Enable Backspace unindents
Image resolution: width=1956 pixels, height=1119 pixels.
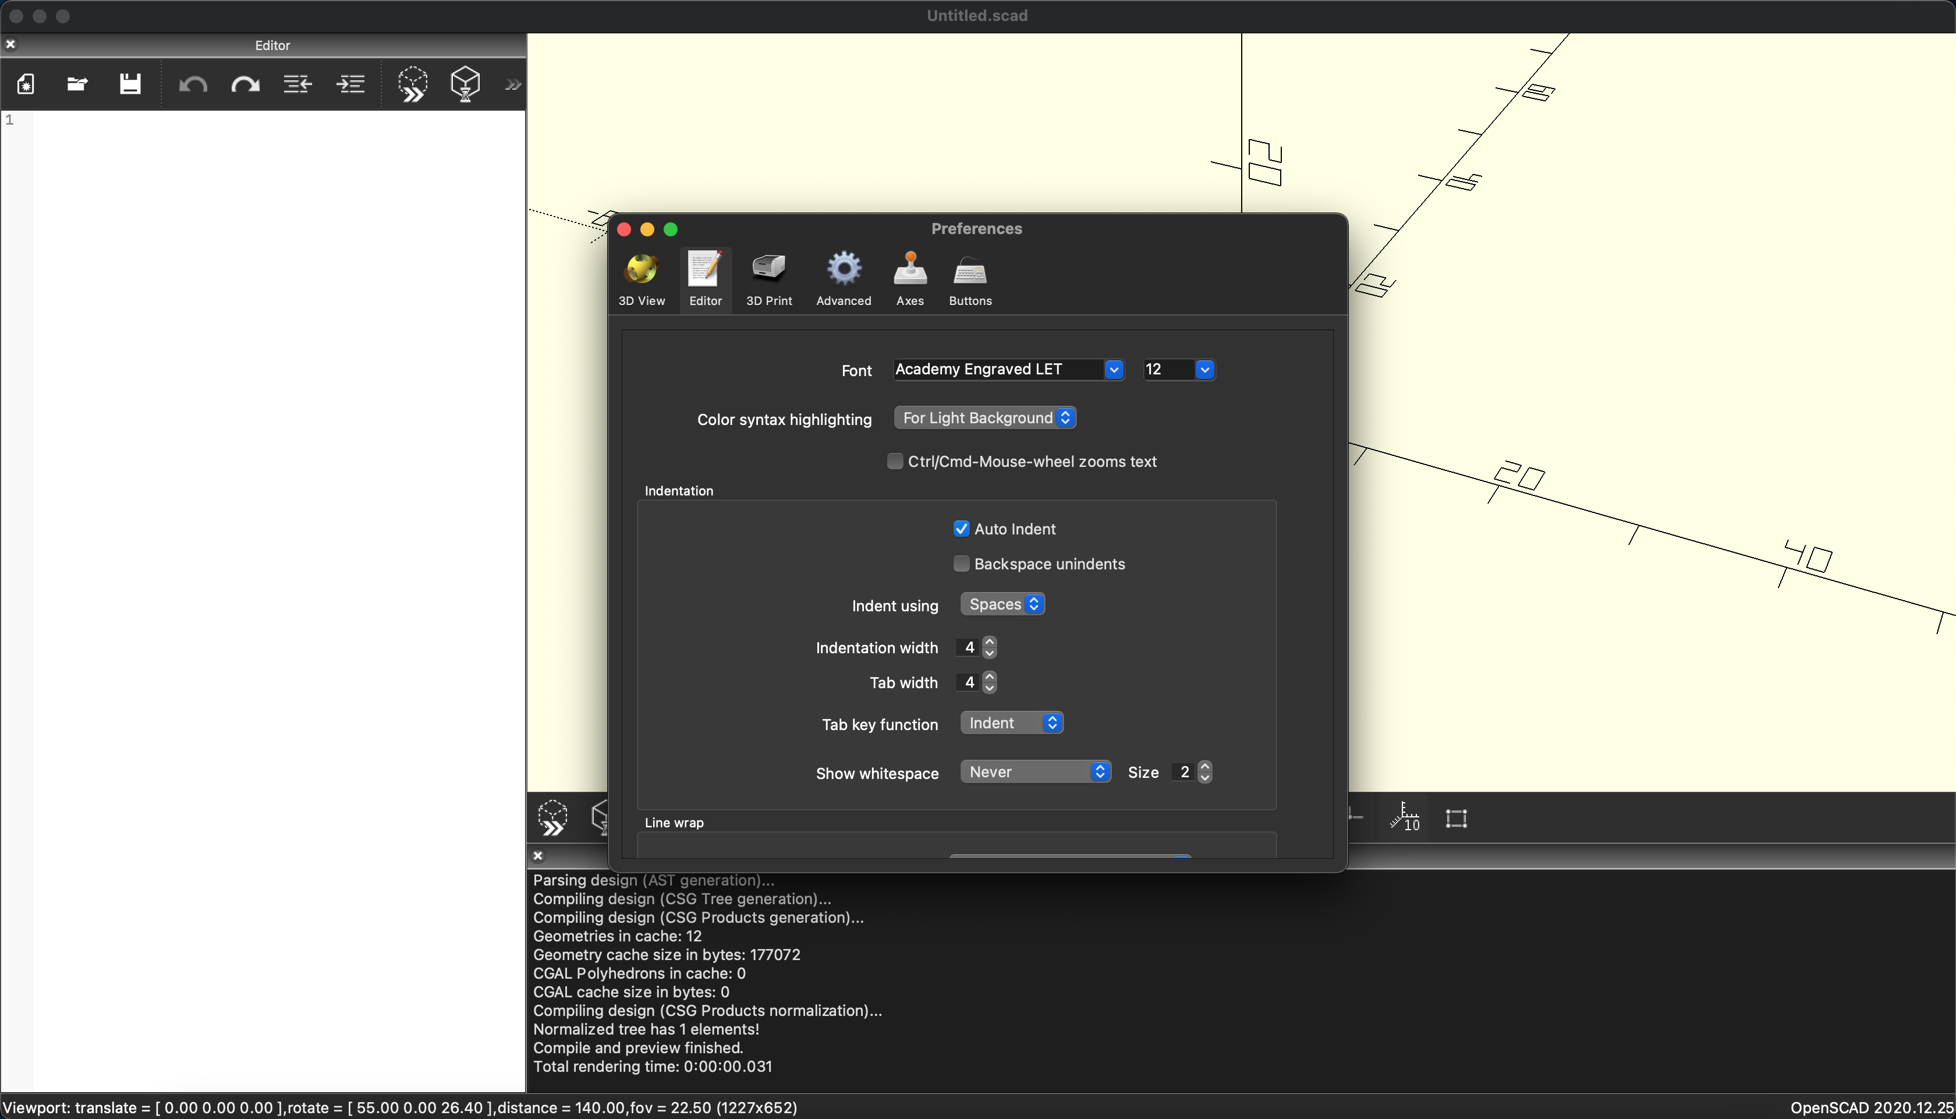pos(961,564)
